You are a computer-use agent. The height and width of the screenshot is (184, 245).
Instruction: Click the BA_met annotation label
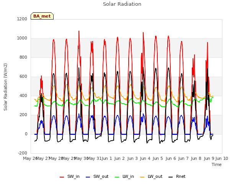[42, 16]
